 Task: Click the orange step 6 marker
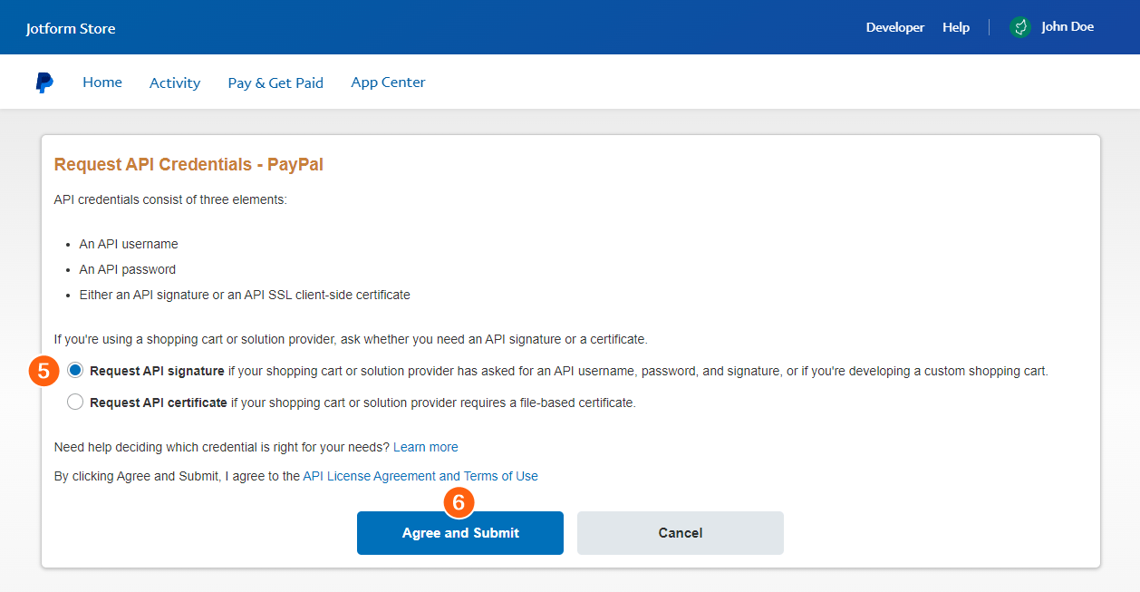coord(459,502)
